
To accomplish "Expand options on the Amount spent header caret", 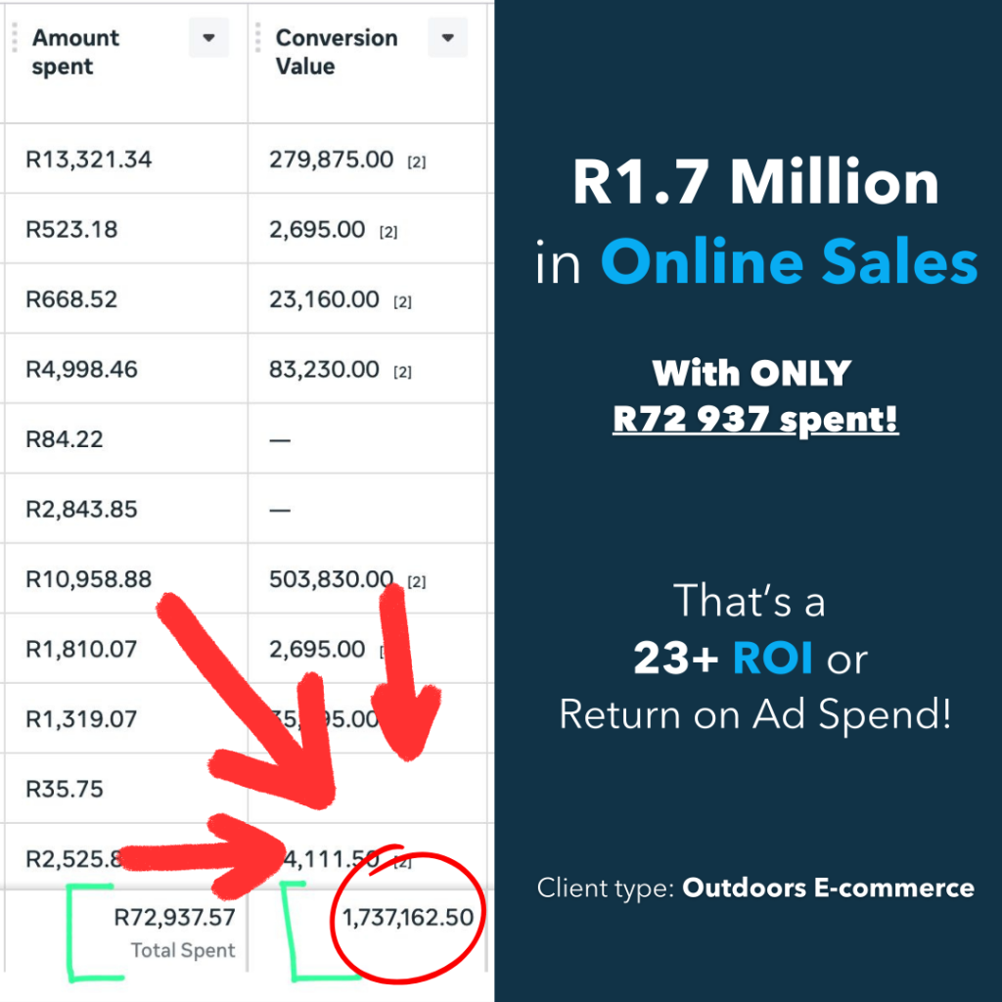I will click(x=207, y=38).
